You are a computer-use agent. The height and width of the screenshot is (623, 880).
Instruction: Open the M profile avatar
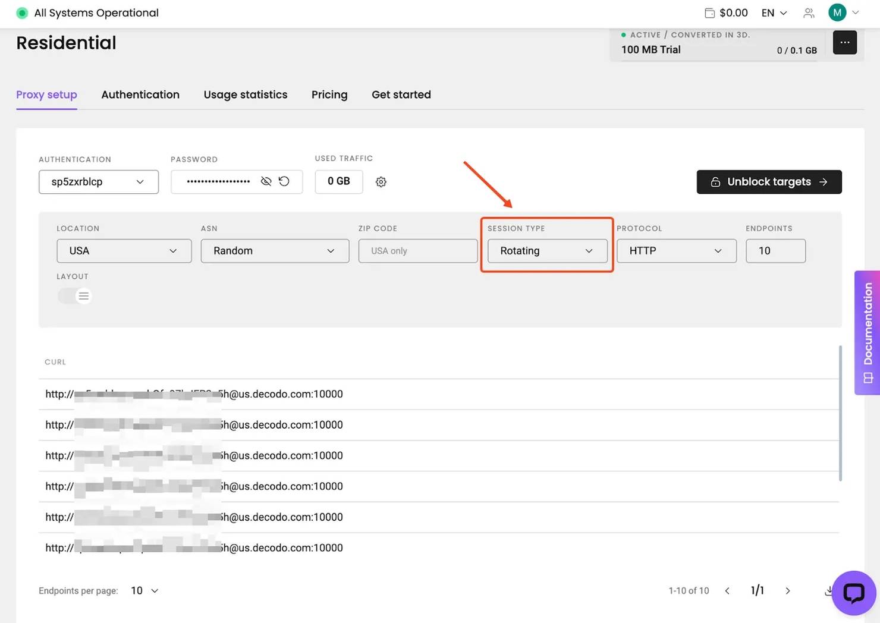(837, 12)
